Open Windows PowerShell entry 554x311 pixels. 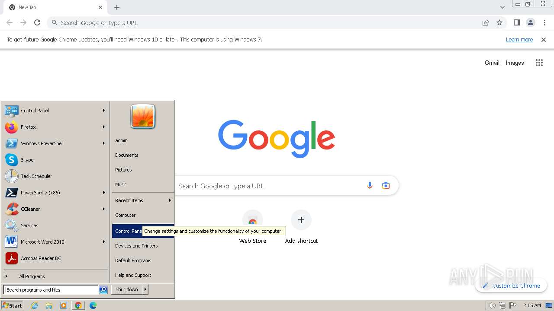tap(55, 143)
